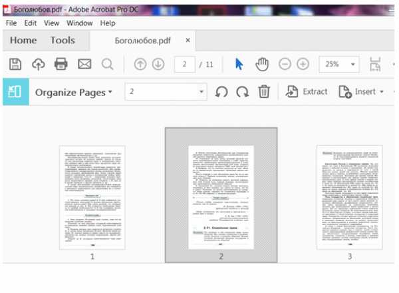Image resolution: width=399 pixels, height=293 pixels.
Task: Go to the next page arrow
Action: [158, 64]
